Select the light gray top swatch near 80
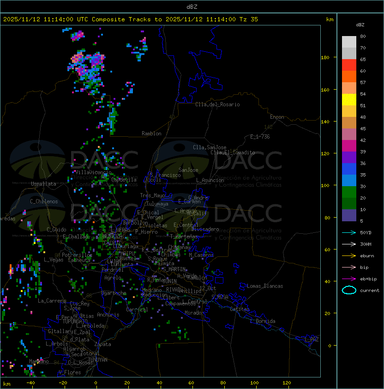 pyautogui.click(x=349, y=42)
